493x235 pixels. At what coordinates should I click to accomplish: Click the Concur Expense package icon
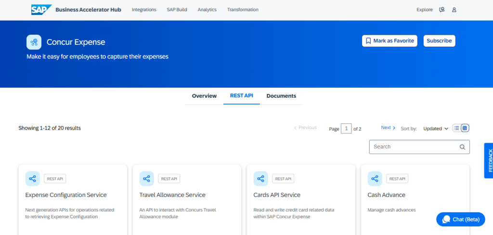pyautogui.click(x=34, y=42)
